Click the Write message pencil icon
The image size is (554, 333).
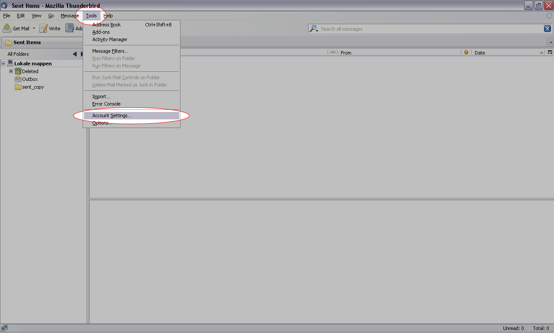pos(43,29)
